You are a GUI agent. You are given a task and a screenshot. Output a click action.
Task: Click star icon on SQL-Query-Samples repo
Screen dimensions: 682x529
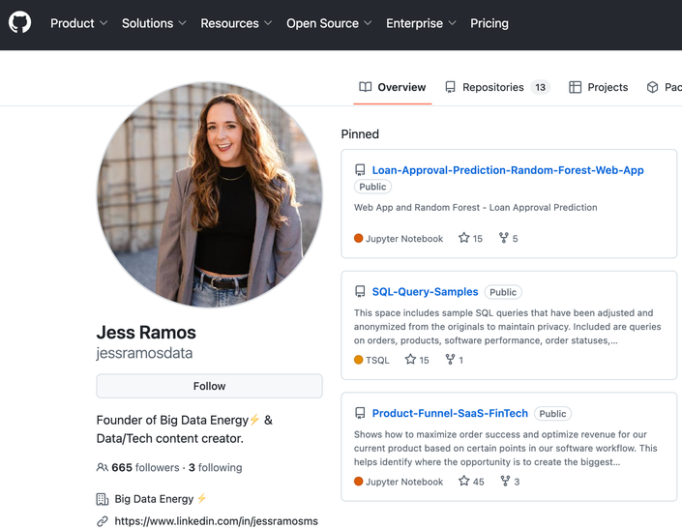coord(410,360)
